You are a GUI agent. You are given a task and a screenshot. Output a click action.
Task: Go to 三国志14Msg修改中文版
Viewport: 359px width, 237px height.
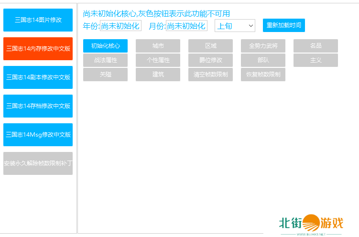coord(38,135)
